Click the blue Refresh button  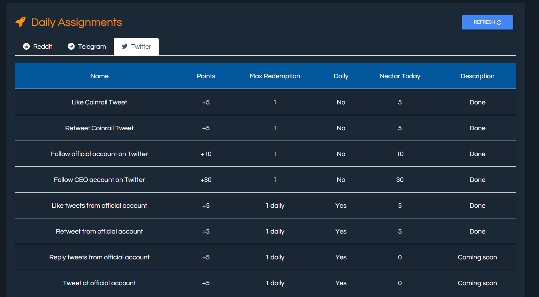pyautogui.click(x=487, y=22)
